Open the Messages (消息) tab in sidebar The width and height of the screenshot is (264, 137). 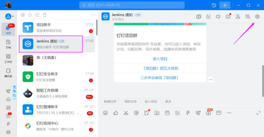point(8,29)
